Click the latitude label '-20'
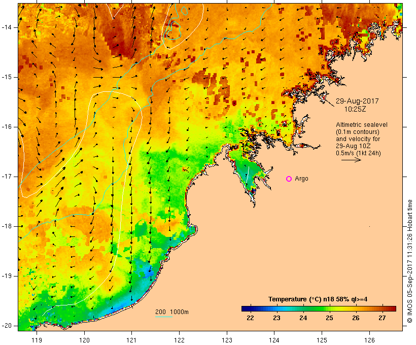 [7, 326]
